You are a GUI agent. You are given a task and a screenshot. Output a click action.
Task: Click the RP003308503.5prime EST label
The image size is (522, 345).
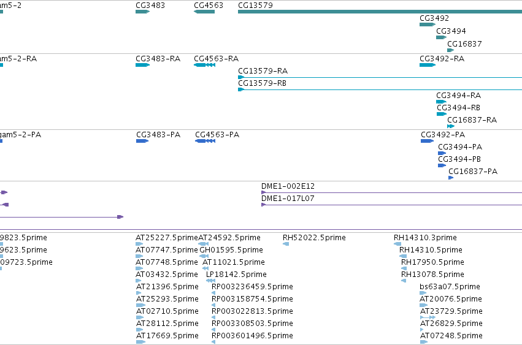[252, 324]
